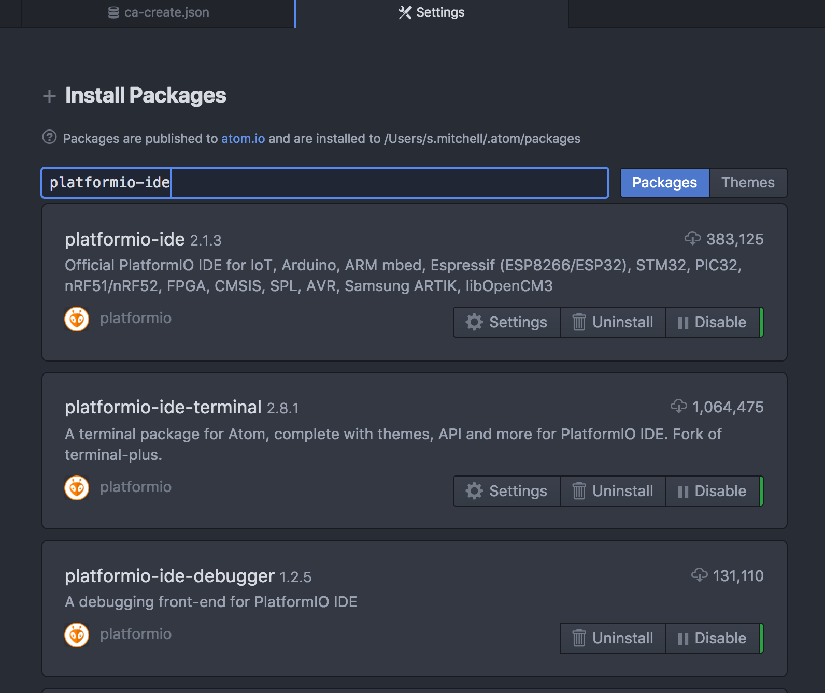
Task: Switch to the ca-create.json tab
Action: click(158, 13)
